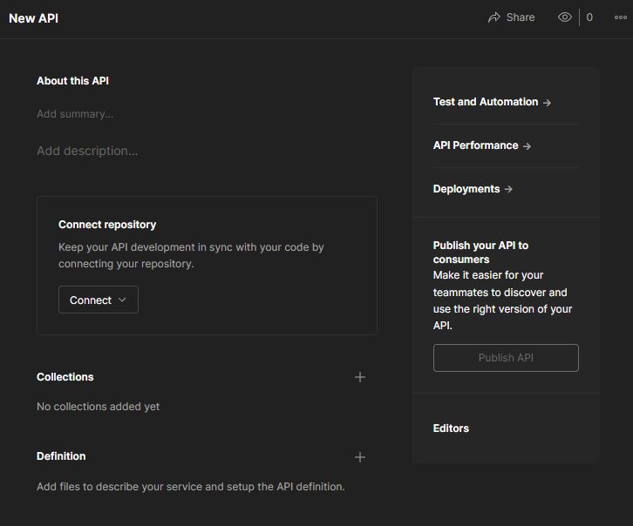
Task: Click the API Performance arrow icon
Action: click(x=527, y=146)
